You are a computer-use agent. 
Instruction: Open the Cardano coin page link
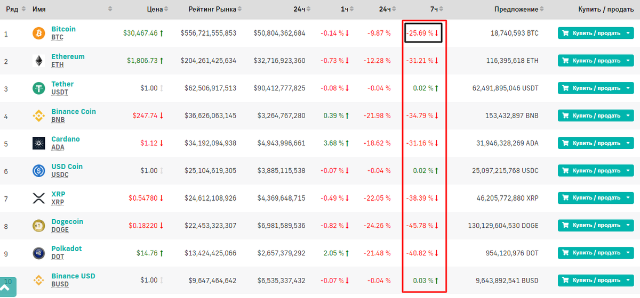[x=66, y=139]
